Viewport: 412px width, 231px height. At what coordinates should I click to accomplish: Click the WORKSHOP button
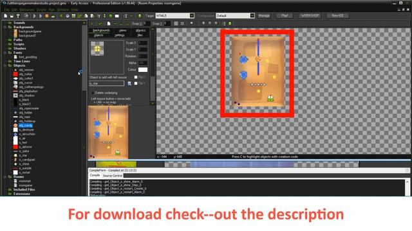pyautogui.click(x=310, y=15)
